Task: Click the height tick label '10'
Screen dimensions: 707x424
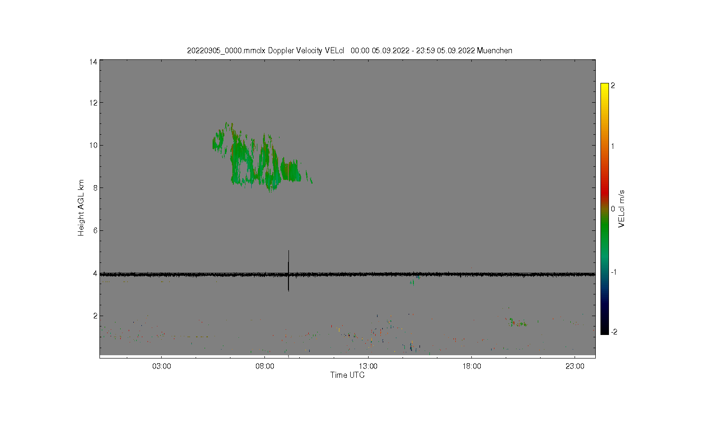Action: tap(93, 145)
